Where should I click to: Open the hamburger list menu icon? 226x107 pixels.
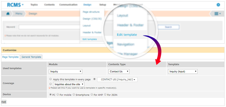coord(218,14)
